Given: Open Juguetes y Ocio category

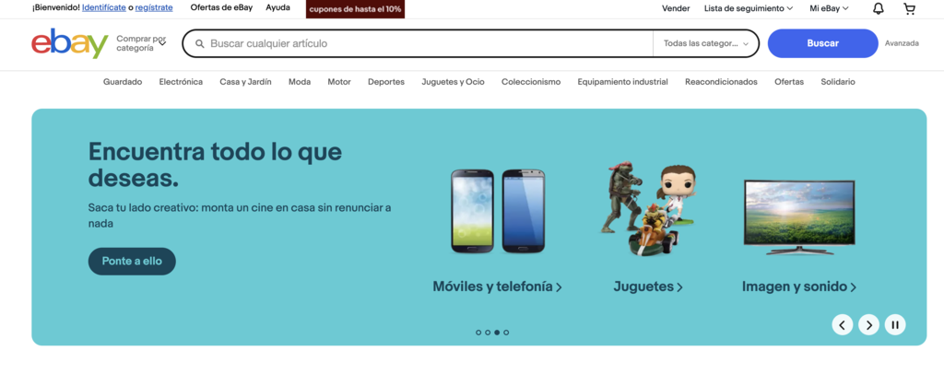Looking at the screenshot, I should click(x=453, y=82).
